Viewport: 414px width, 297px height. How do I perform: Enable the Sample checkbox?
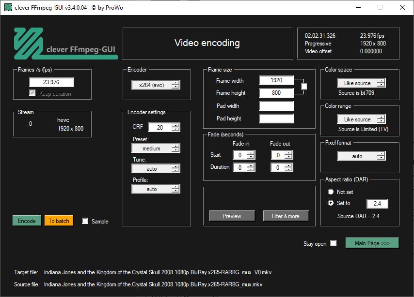coord(85,221)
